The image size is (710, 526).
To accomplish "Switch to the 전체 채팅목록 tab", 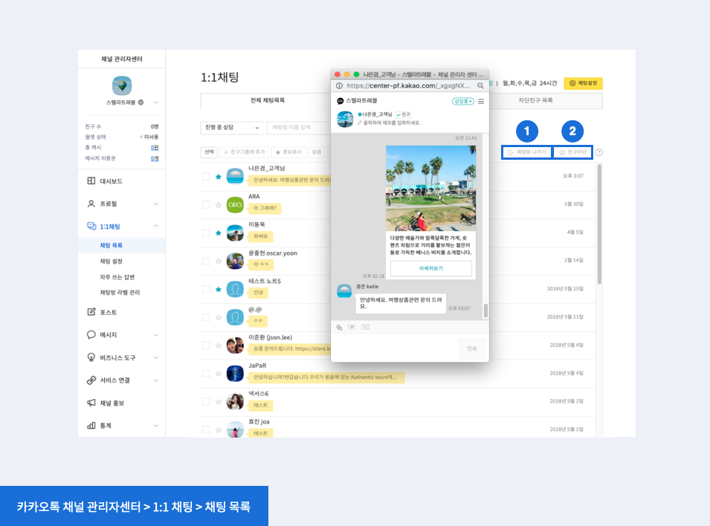I will [267, 100].
